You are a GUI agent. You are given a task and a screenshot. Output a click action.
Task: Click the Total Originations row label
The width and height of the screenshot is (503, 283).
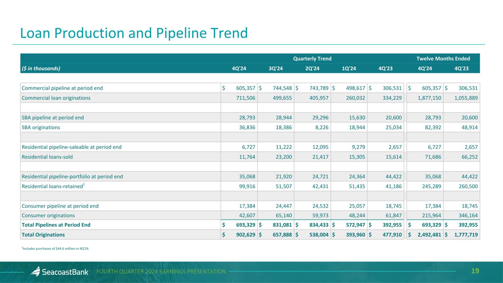43,234
